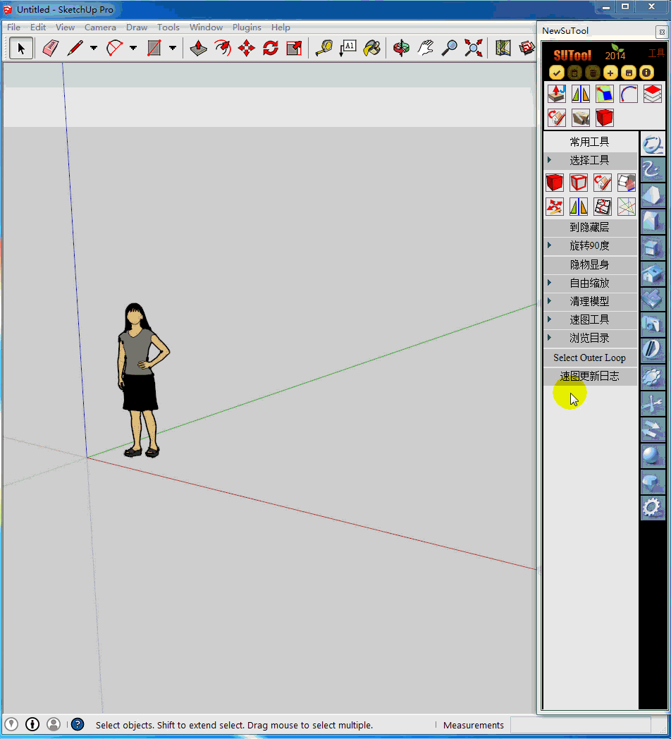Click SUTool clipboard round button
The width and height of the screenshot is (671, 739).
tap(574, 73)
